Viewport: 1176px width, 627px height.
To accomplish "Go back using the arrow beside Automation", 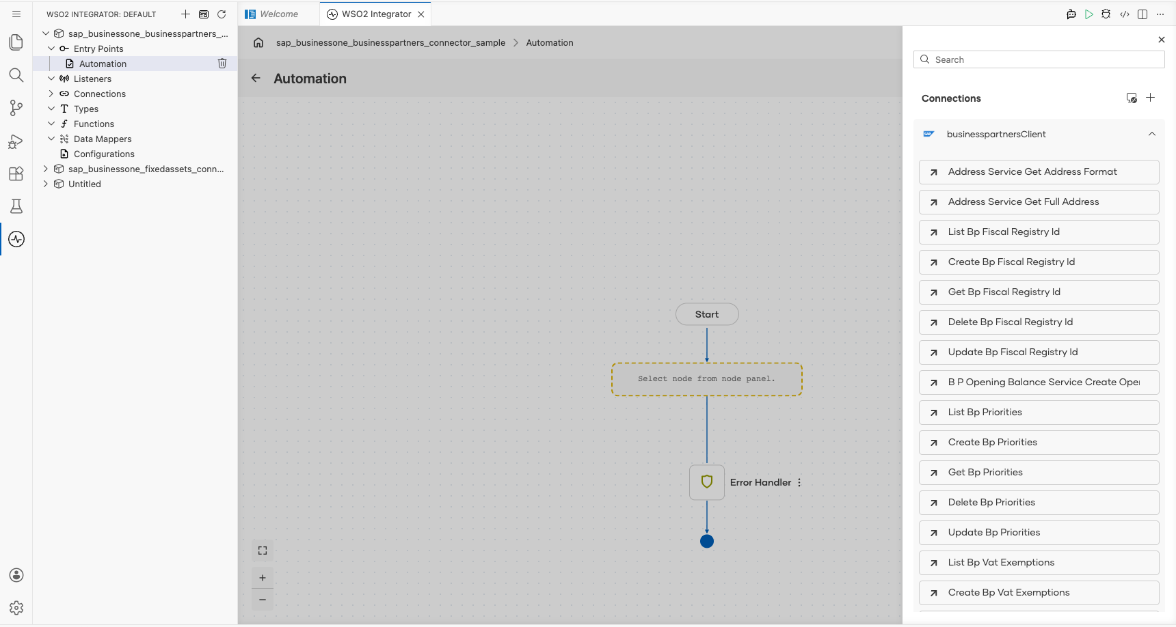I will [256, 78].
